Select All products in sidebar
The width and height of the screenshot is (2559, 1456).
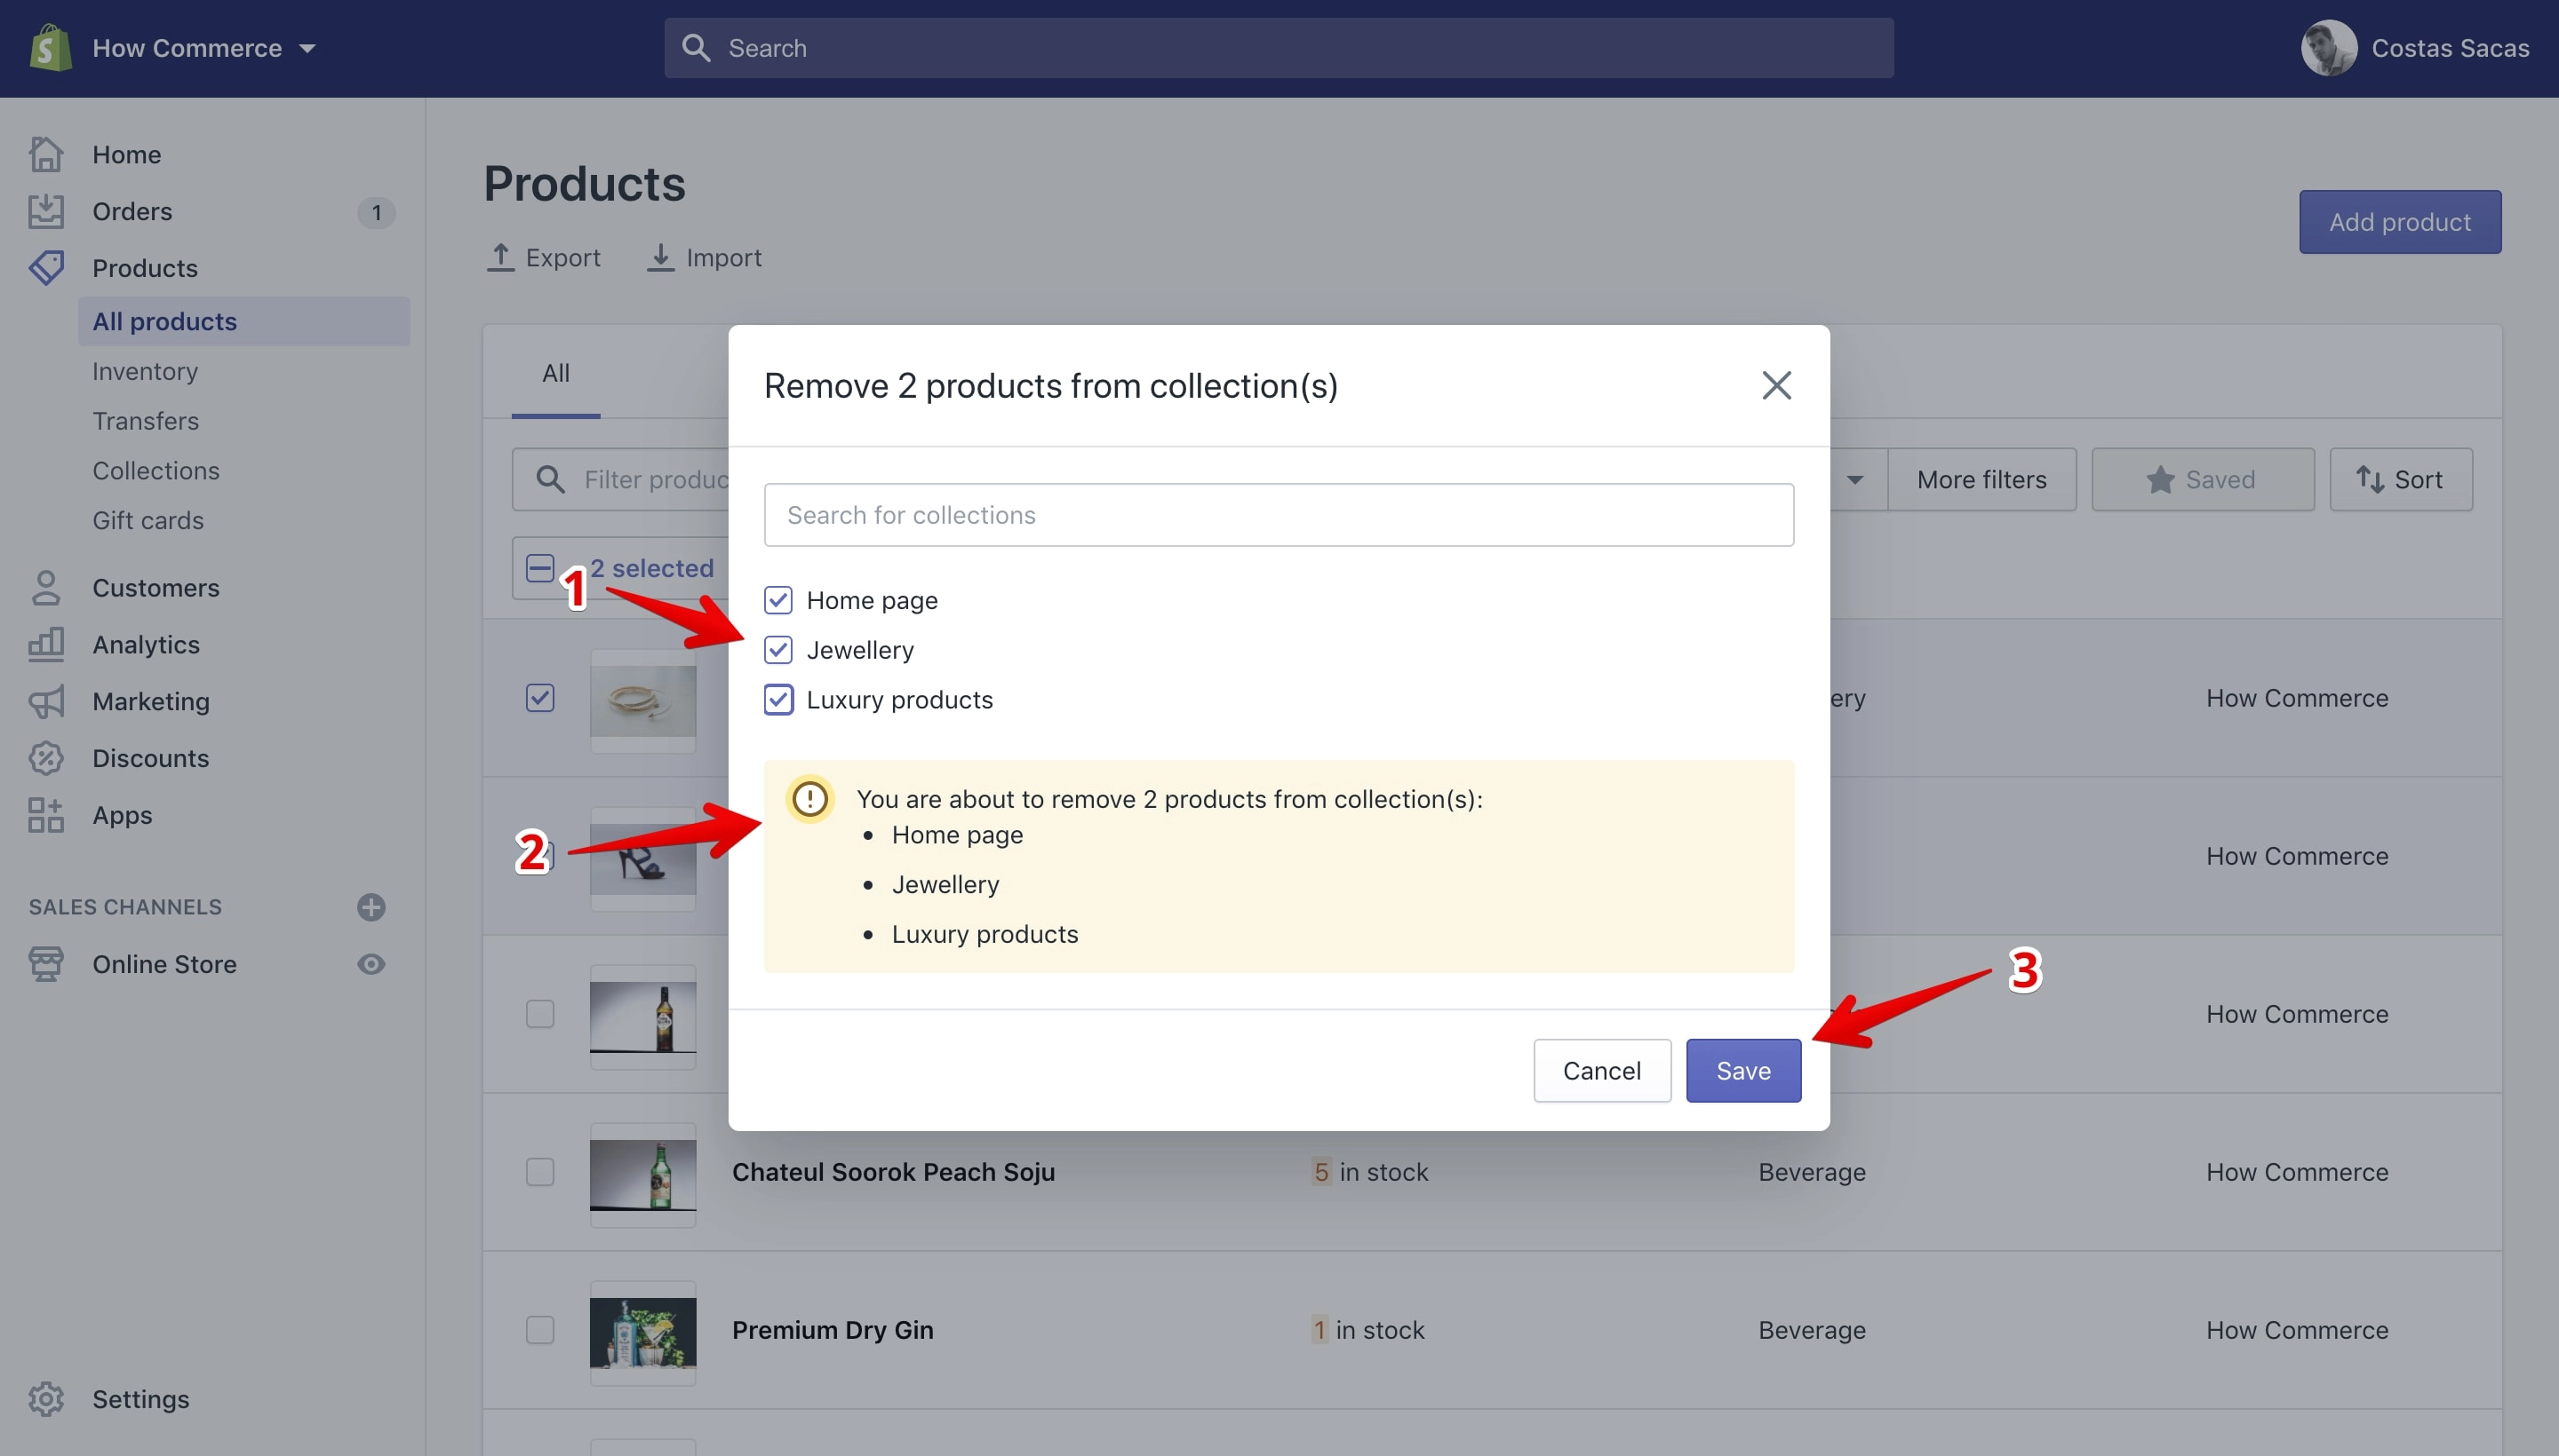pos(244,321)
